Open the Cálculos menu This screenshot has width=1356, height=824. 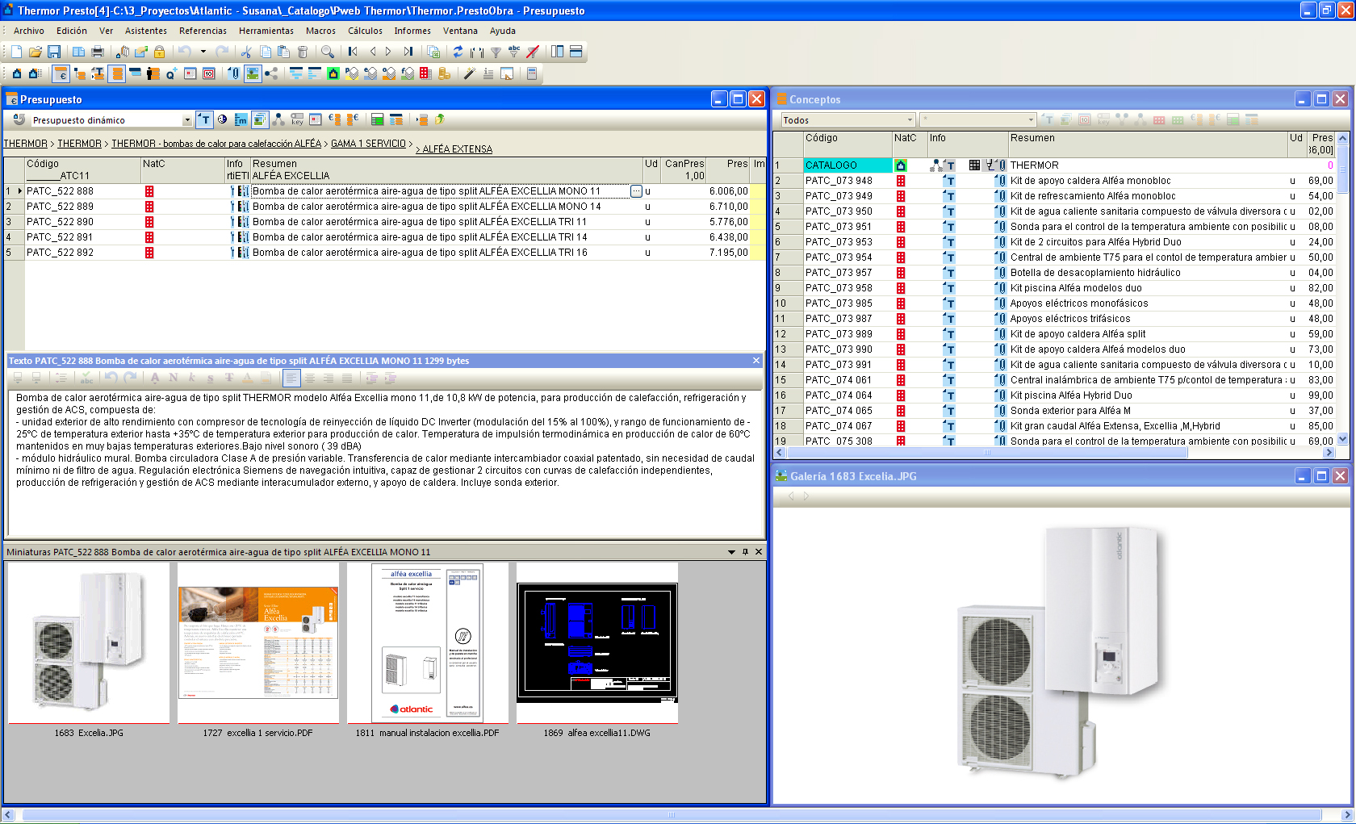tap(366, 31)
